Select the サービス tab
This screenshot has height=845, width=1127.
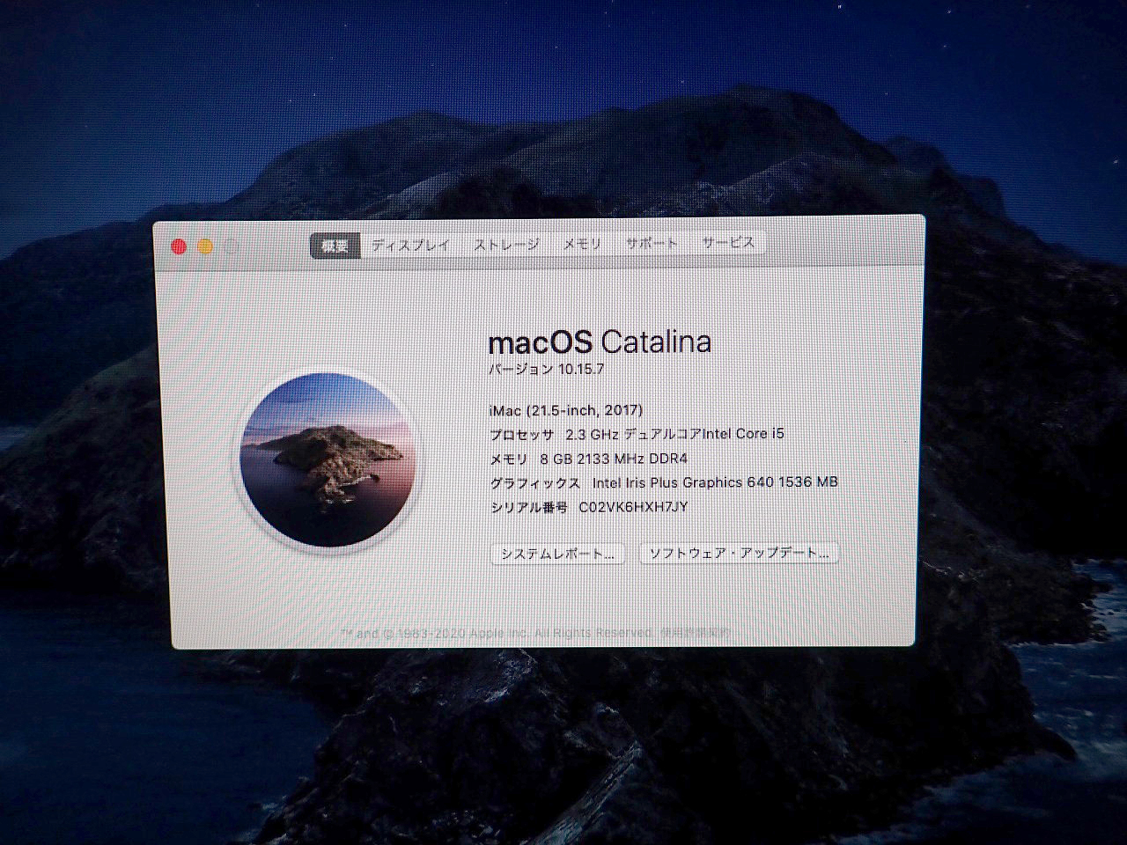coord(728,242)
